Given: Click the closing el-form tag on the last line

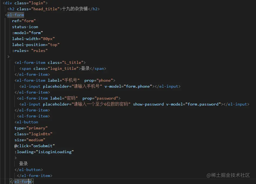Looking at the screenshot, I should click(x=22, y=182).
